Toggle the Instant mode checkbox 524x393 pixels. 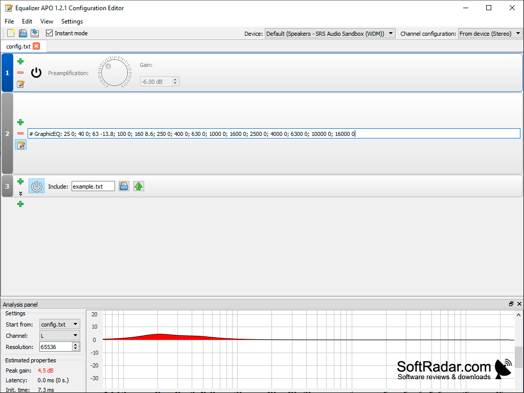pos(50,33)
